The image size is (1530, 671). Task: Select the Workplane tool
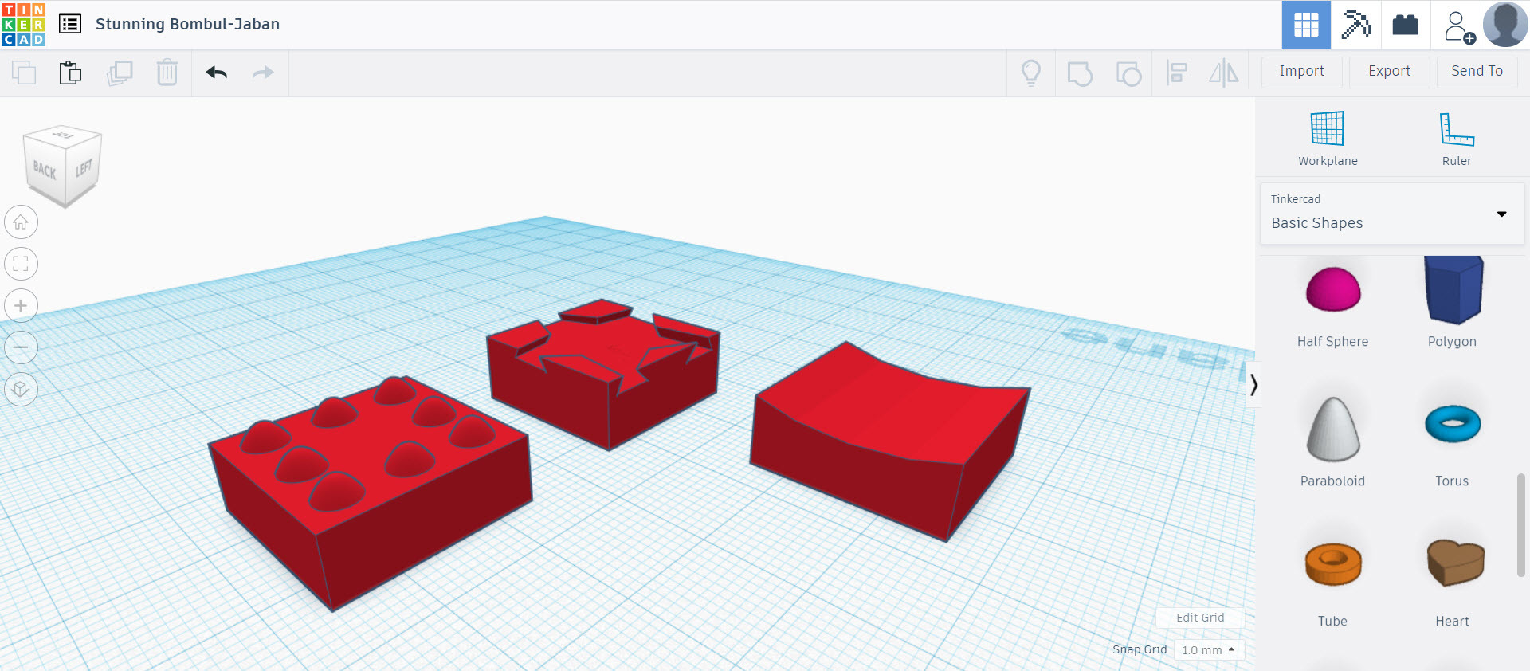point(1328,139)
